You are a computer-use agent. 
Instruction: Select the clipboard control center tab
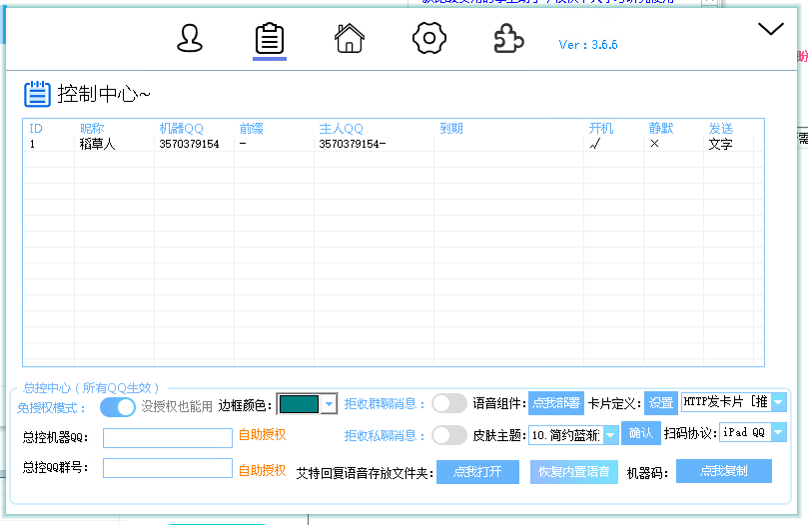(x=270, y=39)
